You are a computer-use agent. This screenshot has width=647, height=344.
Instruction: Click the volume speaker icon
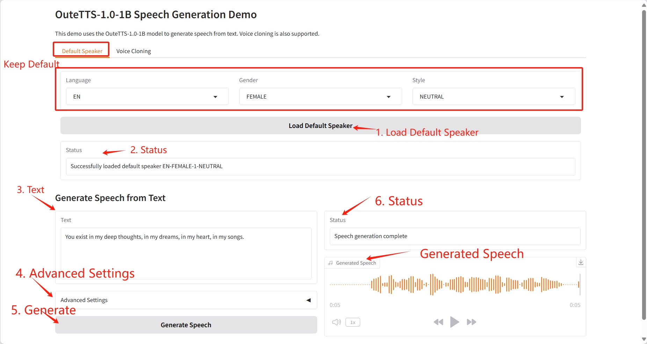[336, 322]
